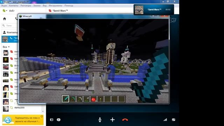Select the red apple hotbar slot
Screen dimensions: 224x126
coord(93,99)
